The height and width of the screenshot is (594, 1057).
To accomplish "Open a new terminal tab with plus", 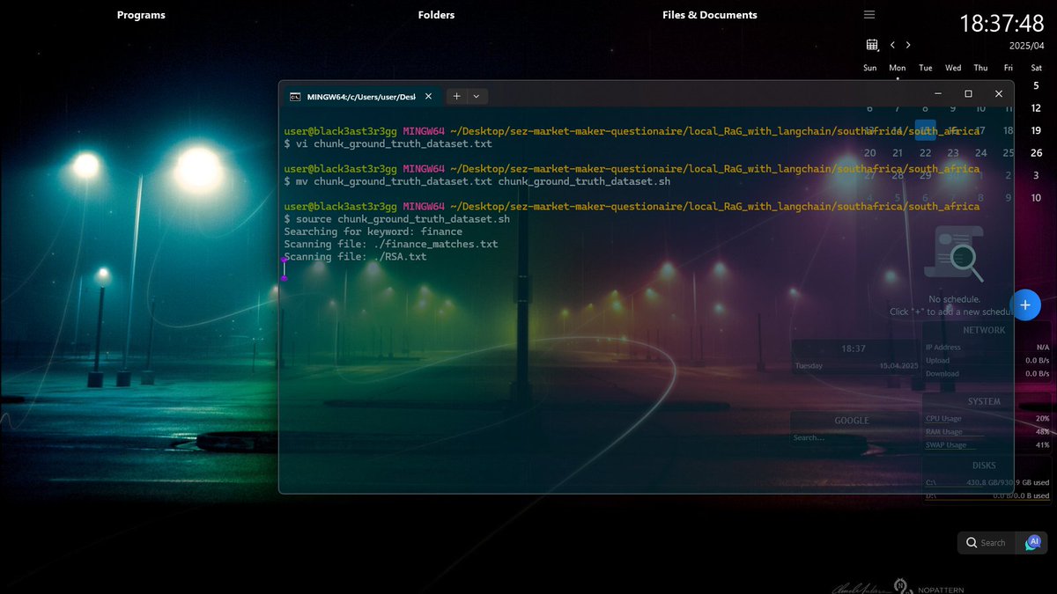I will coord(456,96).
